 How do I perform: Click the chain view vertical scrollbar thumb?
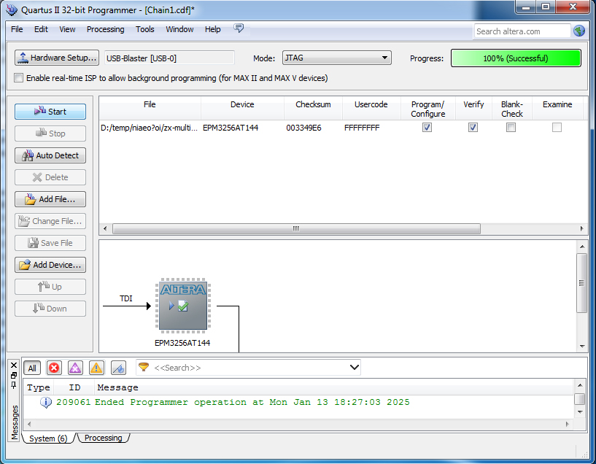click(x=581, y=283)
